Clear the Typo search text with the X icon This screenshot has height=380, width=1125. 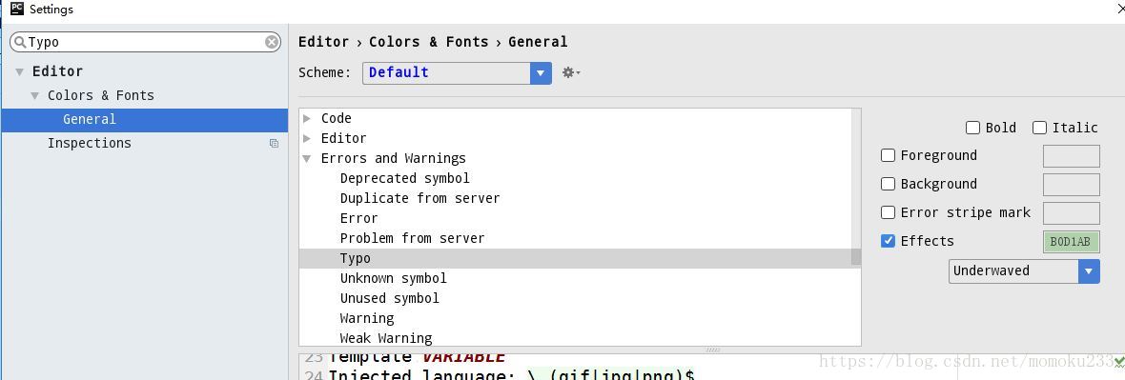(x=272, y=42)
